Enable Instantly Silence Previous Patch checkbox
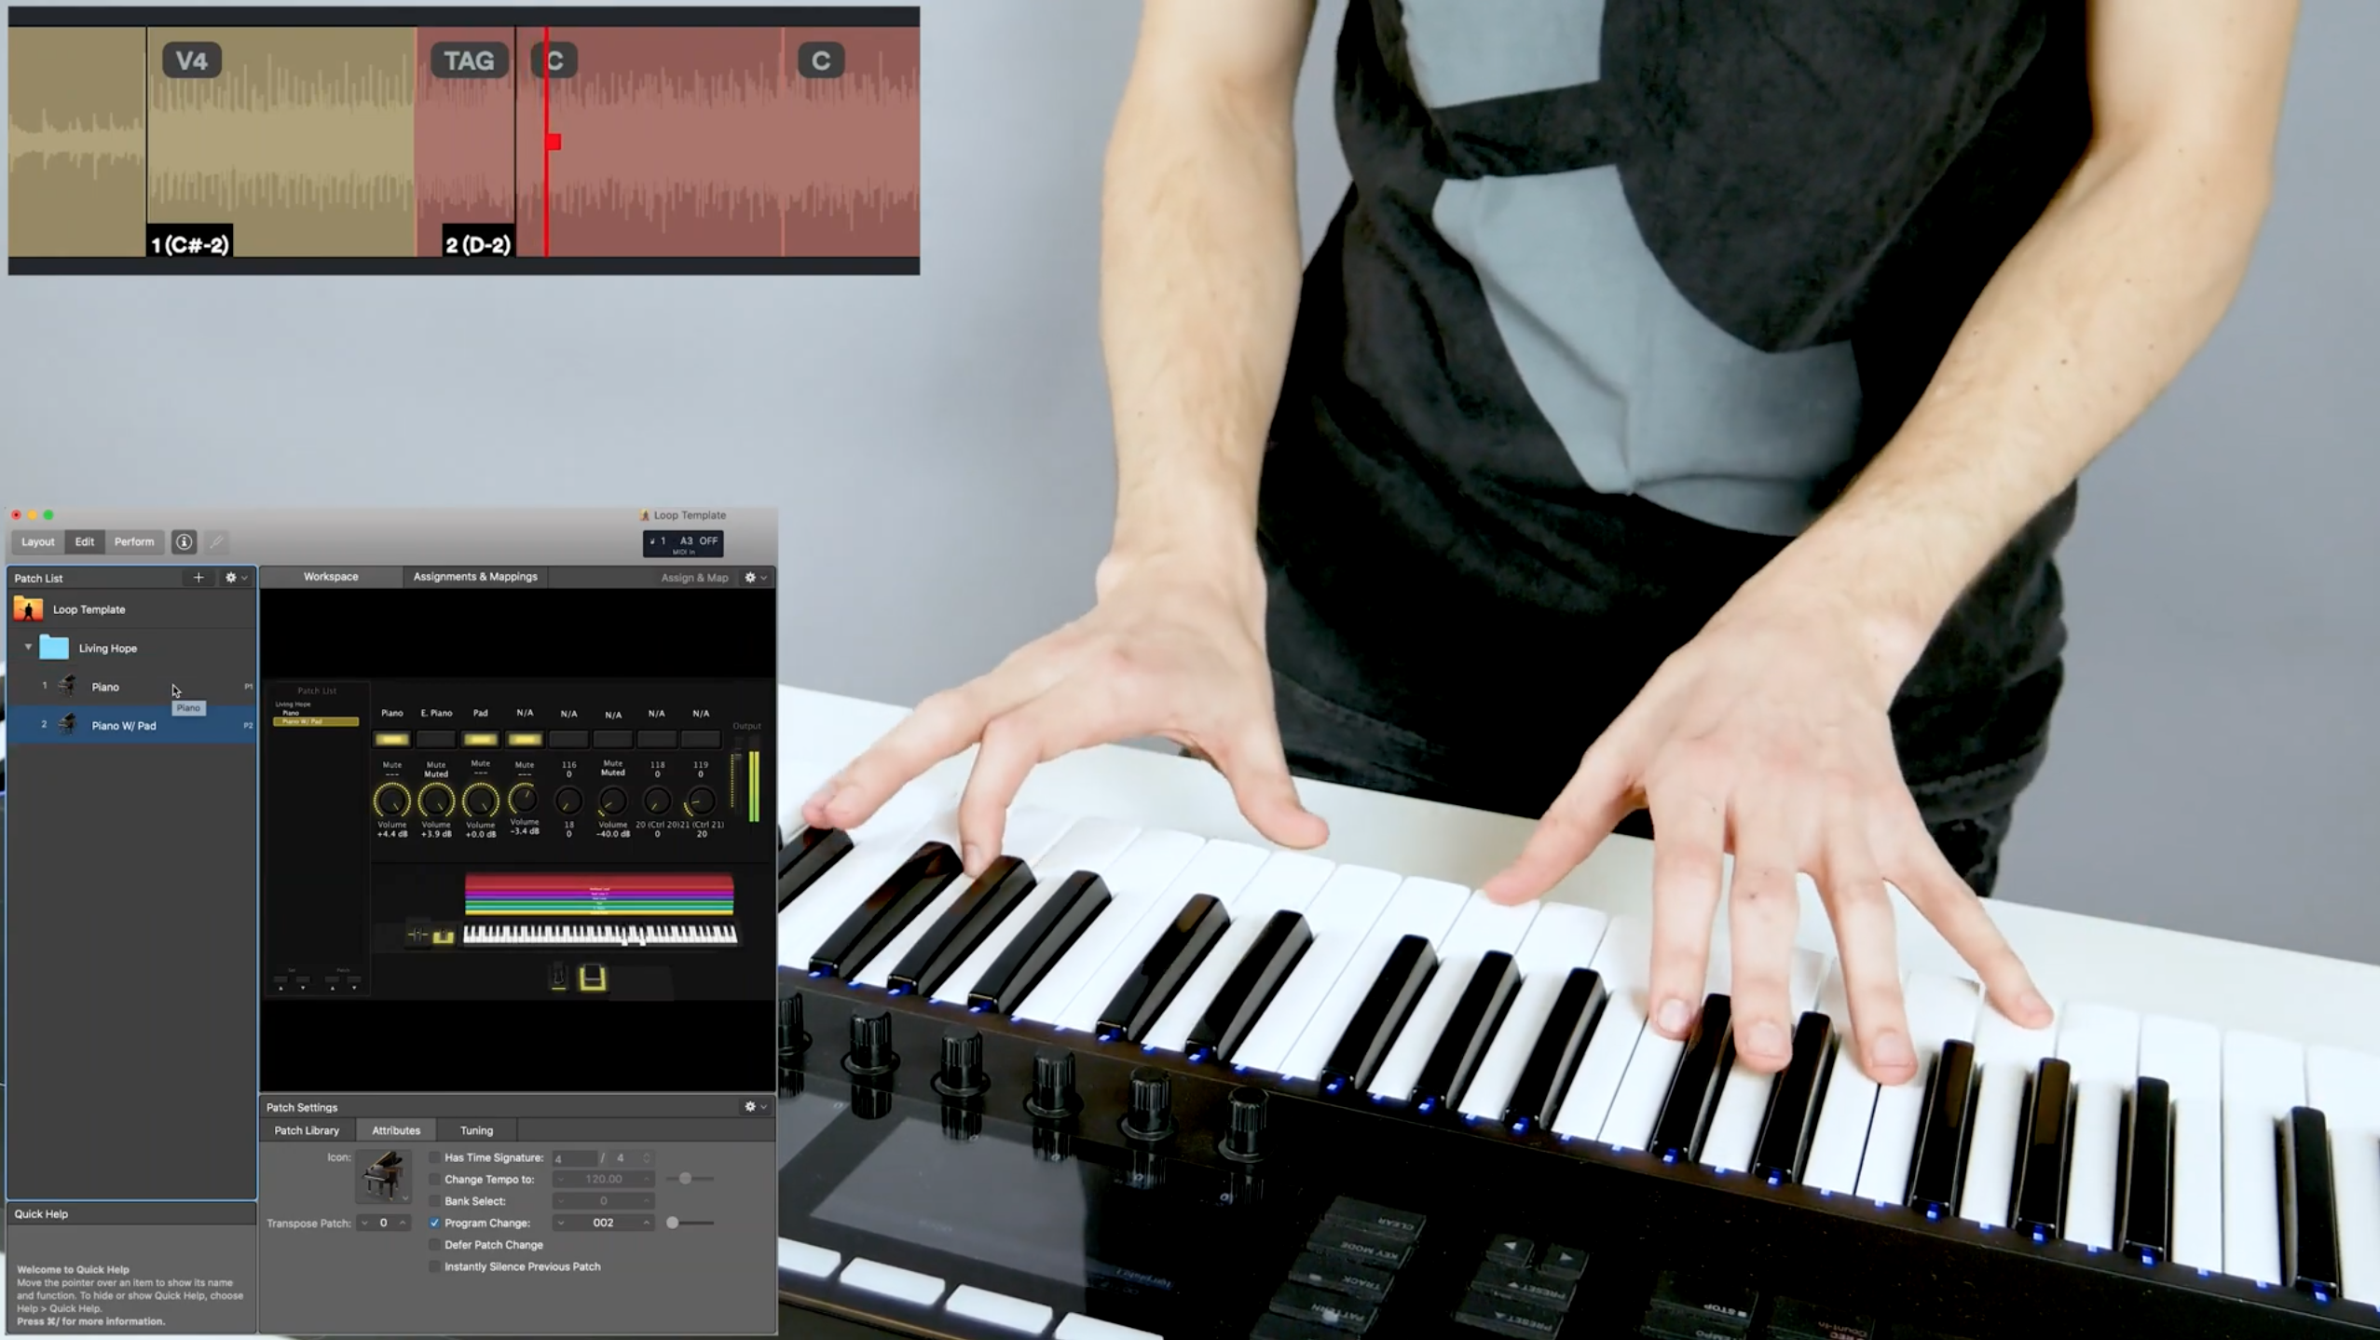Screen dimensions: 2380x1340 tap(433, 1266)
